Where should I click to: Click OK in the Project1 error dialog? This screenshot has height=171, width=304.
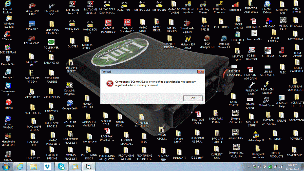pyautogui.click(x=193, y=98)
